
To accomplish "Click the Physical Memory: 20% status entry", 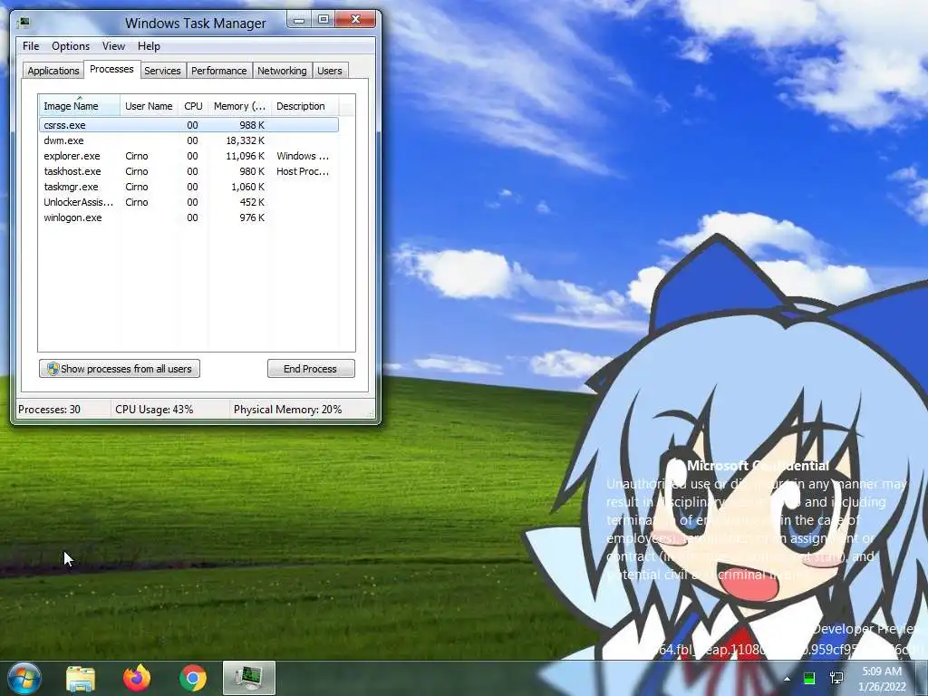I will point(287,410).
